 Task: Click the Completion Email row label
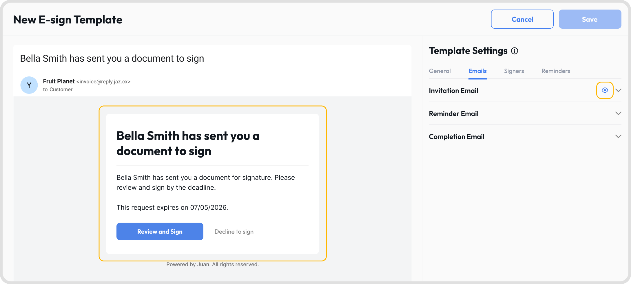pyautogui.click(x=457, y=137)
